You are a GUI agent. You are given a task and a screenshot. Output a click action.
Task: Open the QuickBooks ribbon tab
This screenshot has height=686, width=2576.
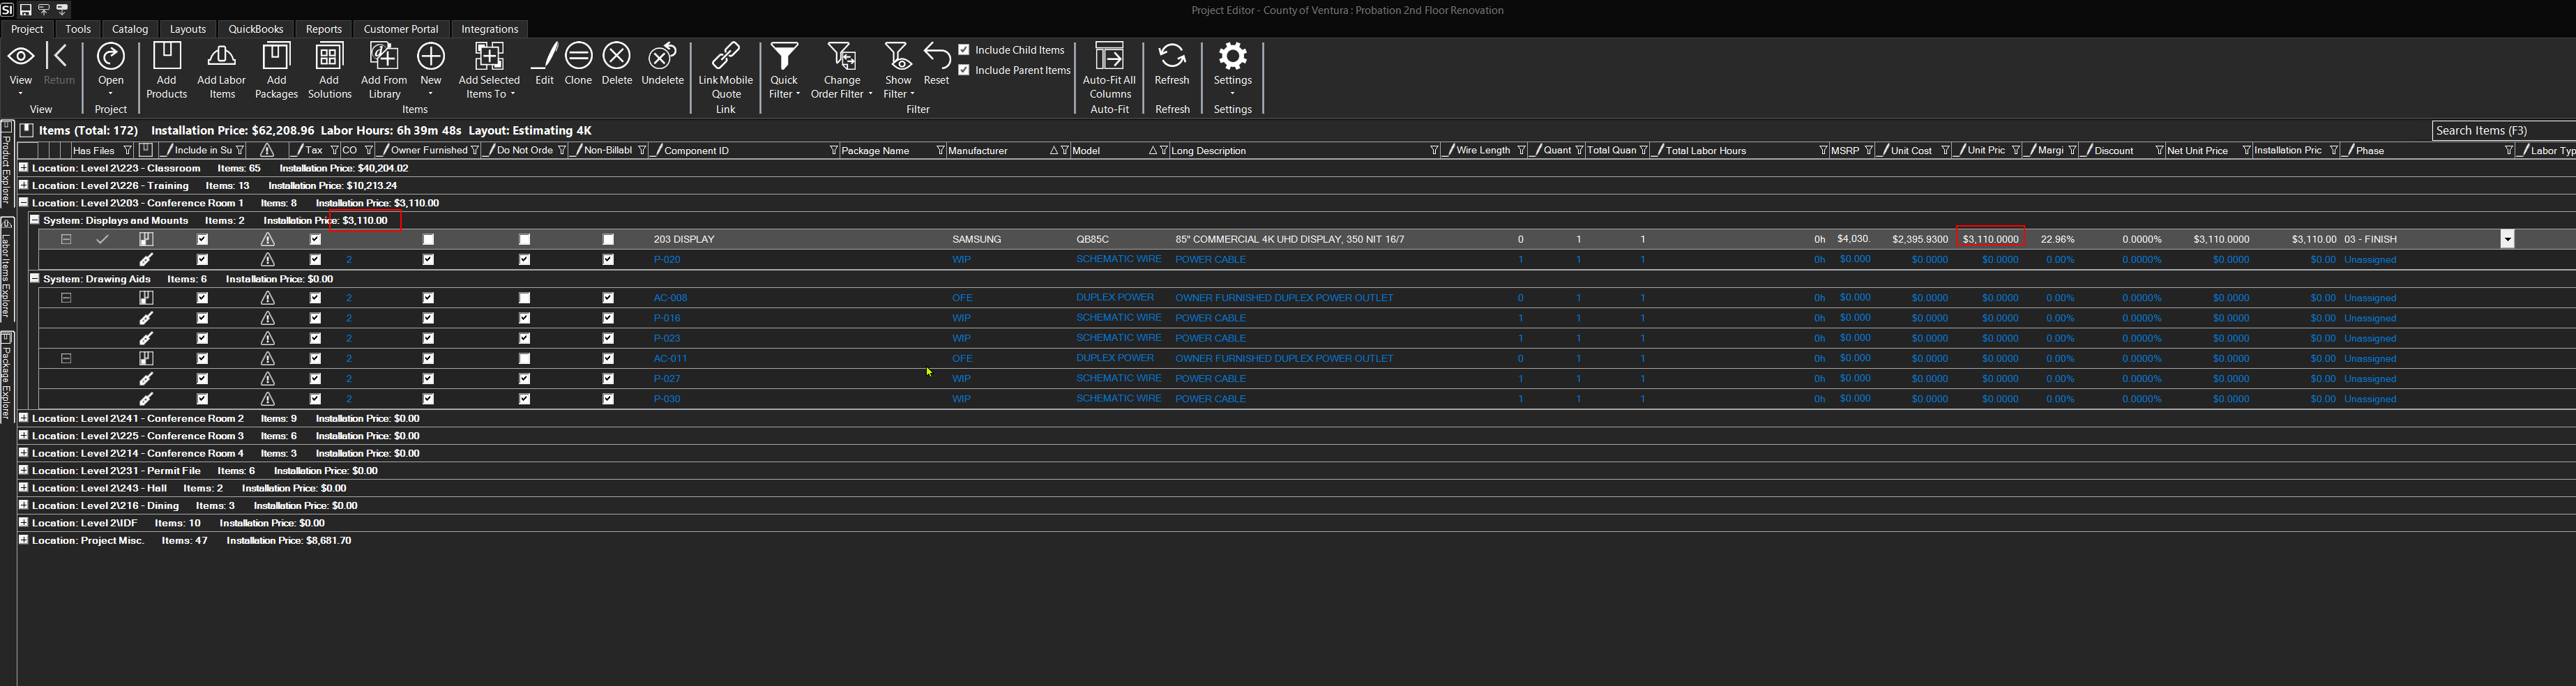point(255,29)
